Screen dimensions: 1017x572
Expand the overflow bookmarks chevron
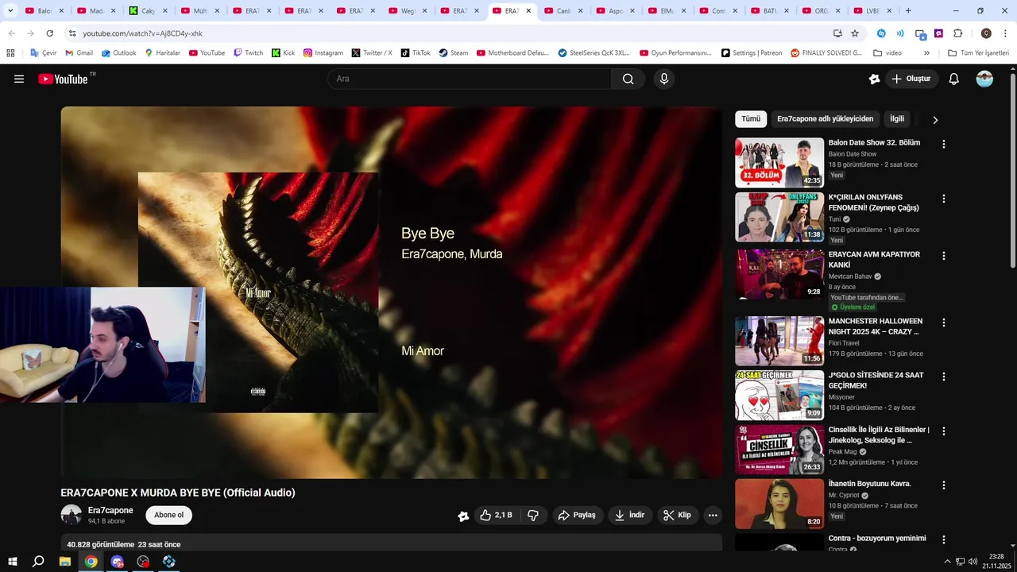[926, 53]
